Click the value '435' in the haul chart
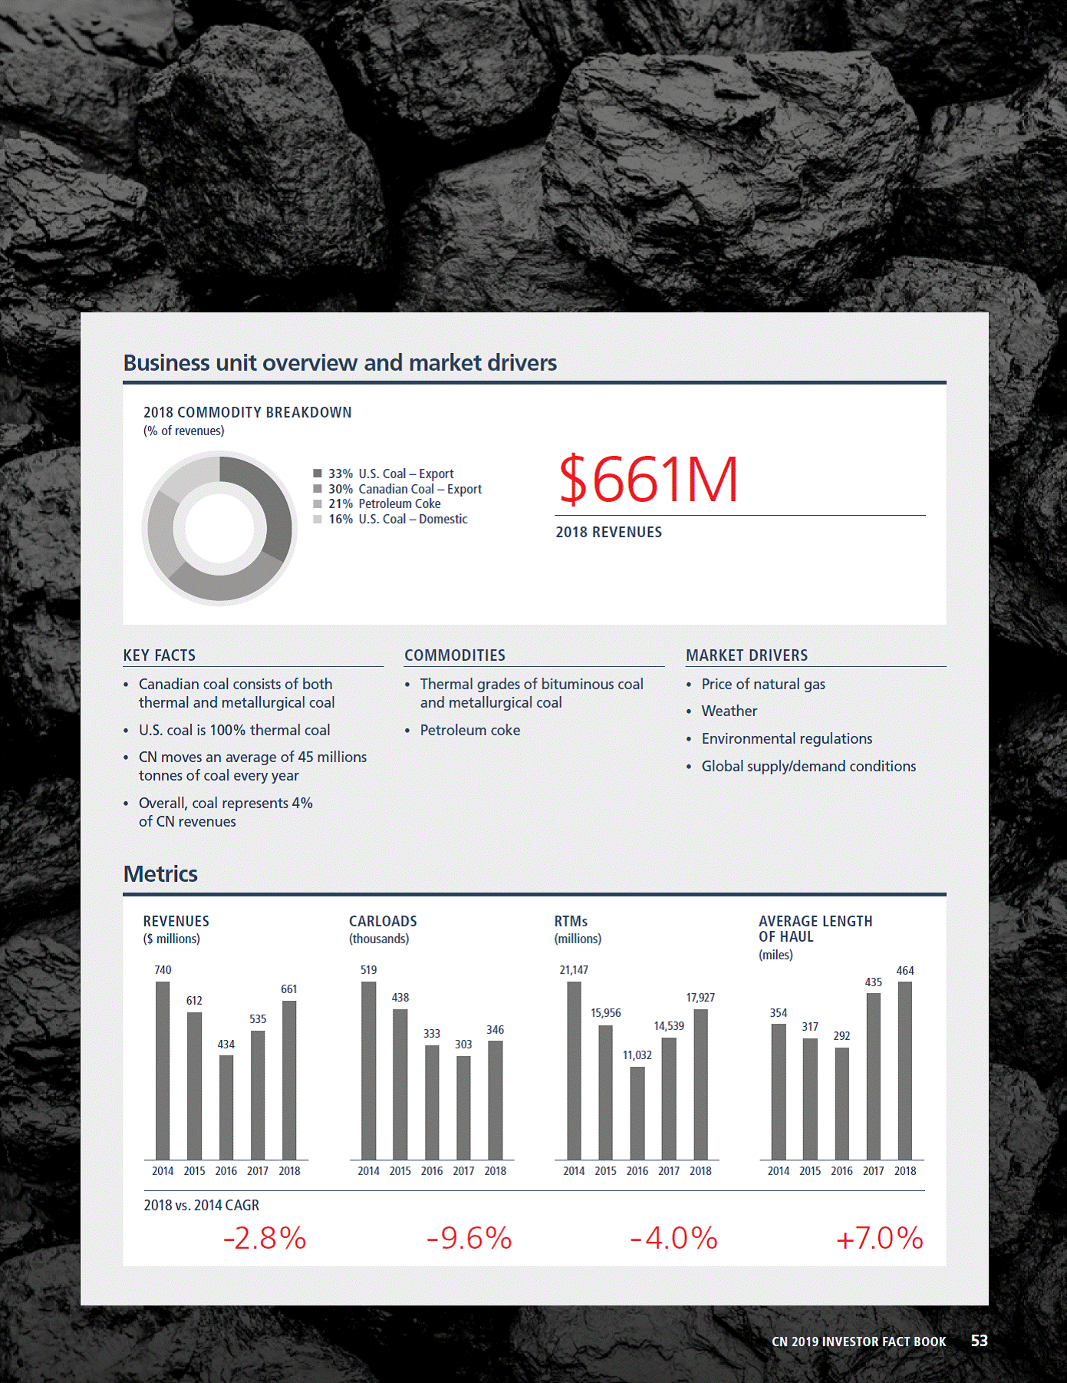Viewport: 1067px width, 1383px height. (874, 982)
